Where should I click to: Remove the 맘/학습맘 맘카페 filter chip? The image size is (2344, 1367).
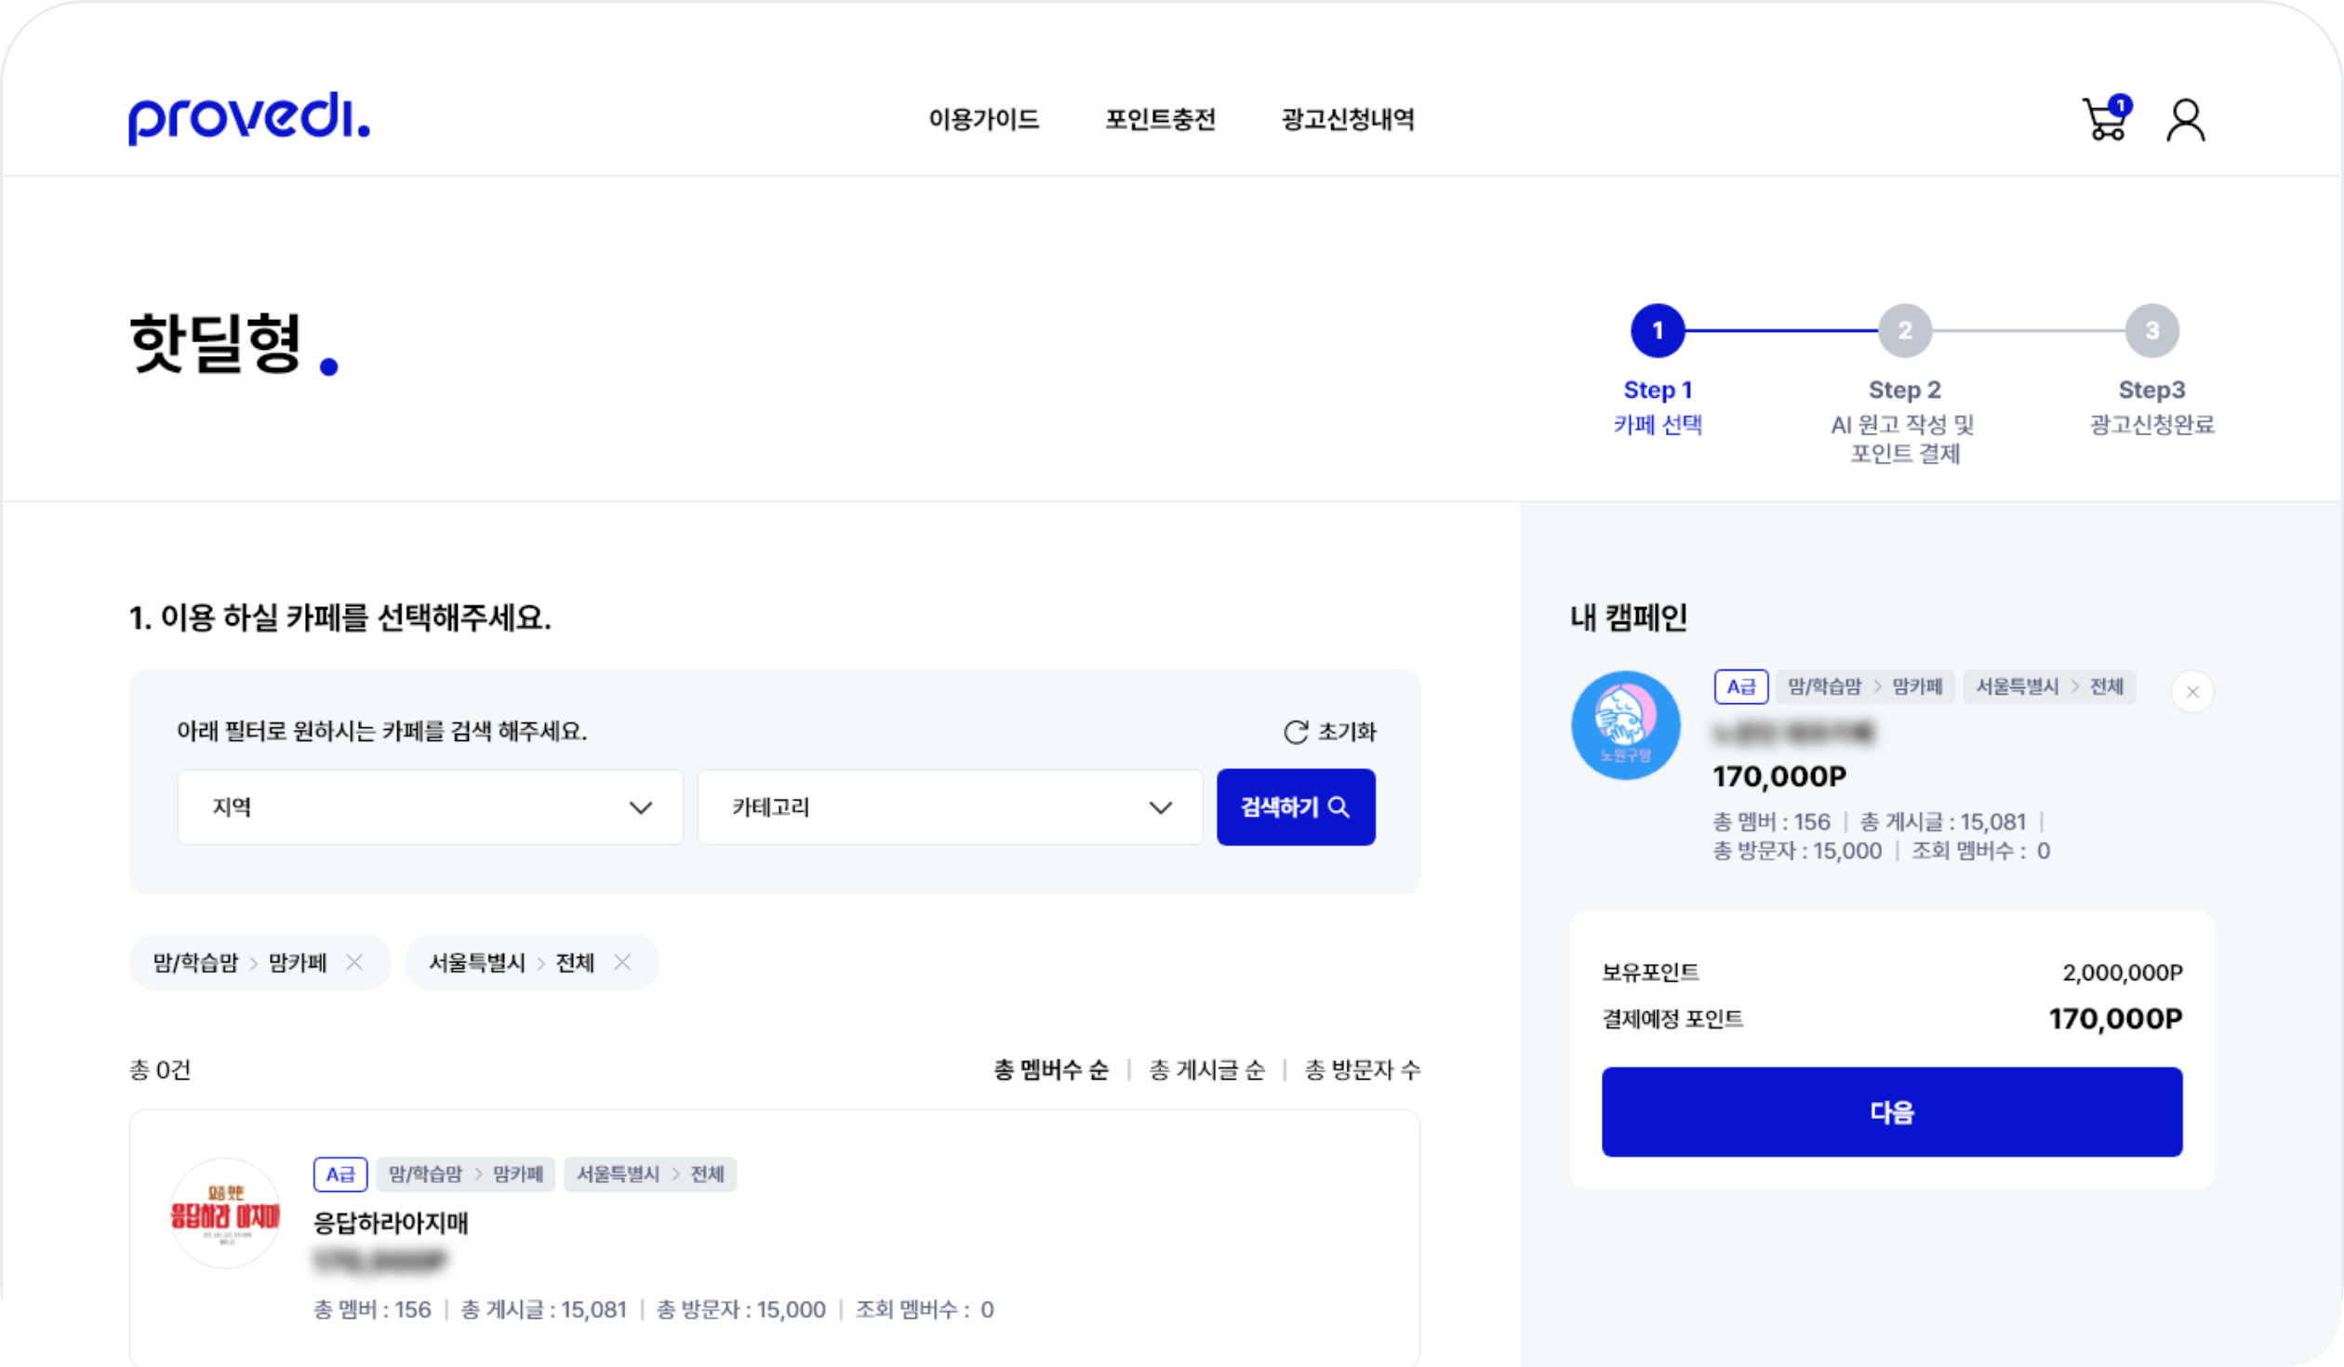coord(354,962)
